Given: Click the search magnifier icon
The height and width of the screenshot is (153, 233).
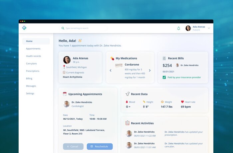Looking at the screenshot, I should click(x=63, y=28).
